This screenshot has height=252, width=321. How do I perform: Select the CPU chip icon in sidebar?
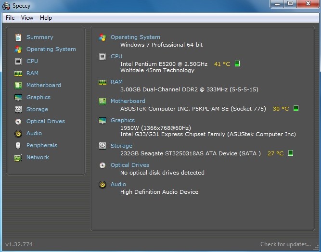tap(18, 62)
